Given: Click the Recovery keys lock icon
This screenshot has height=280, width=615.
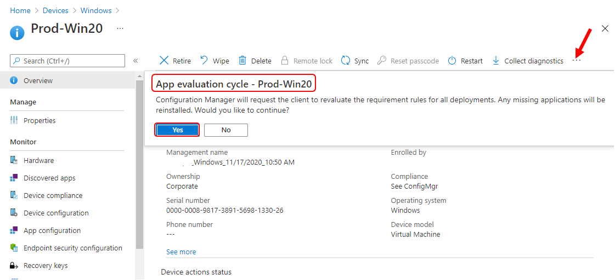Looking at the screenshot, I should coord(14,266).
